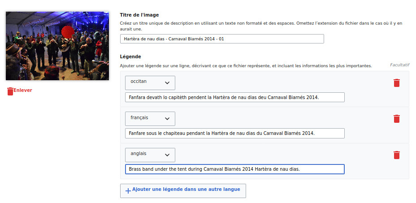The image size is (416, 203).
Task: Click the Enlever link under the image
Action: 23,90
